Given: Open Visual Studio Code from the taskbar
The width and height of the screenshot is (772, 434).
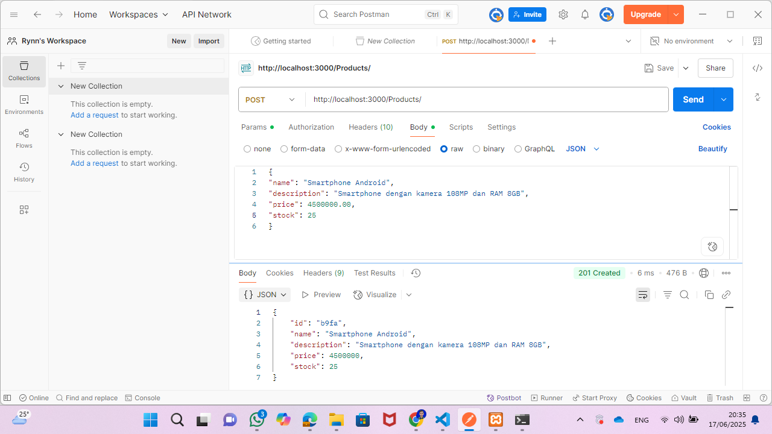Looking at the screenshot, I should coord(443,420).
